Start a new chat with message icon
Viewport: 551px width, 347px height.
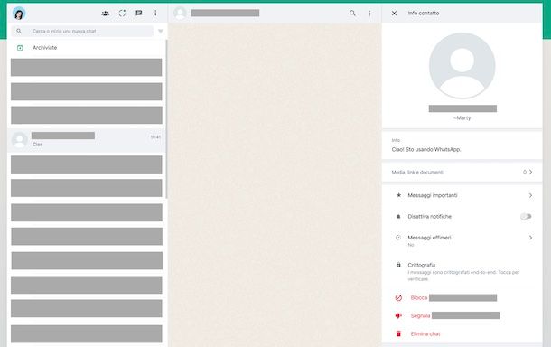pos(139,14)
